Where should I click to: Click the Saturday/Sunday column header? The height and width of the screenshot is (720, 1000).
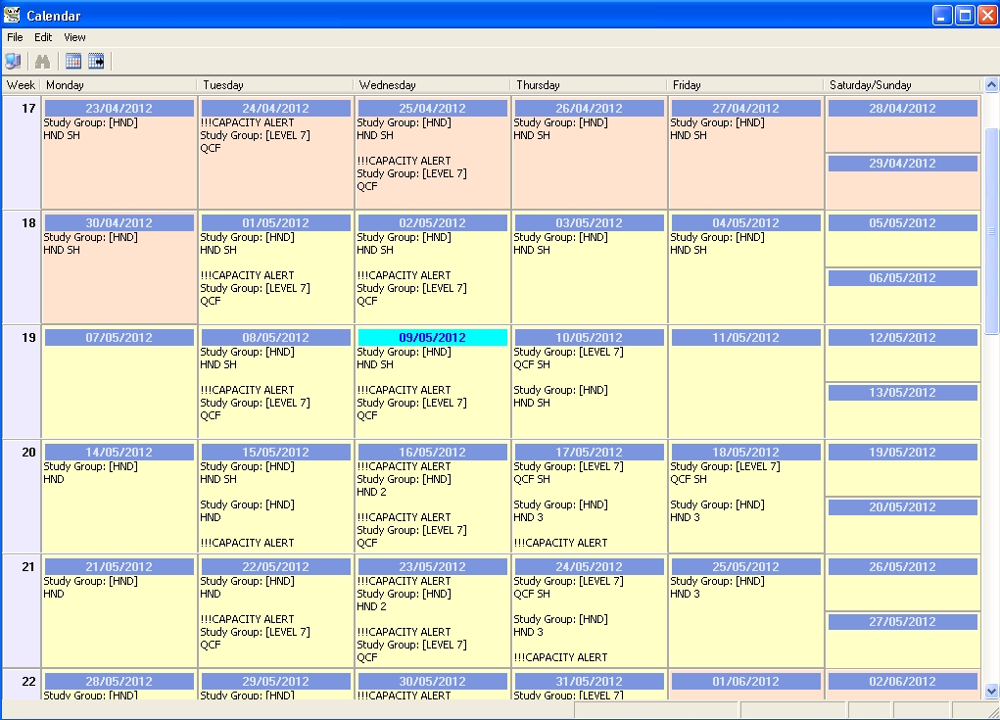(x=902, y=85)
